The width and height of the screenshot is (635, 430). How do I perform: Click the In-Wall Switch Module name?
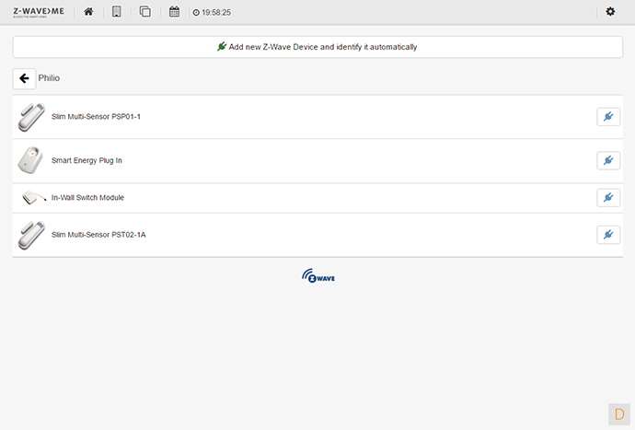click(87, 198)
